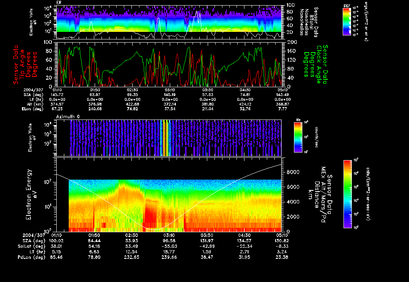Click the 'Electron Energy eV' axis label
Viewport: 409px width, 282px height.
click(31, 194)
